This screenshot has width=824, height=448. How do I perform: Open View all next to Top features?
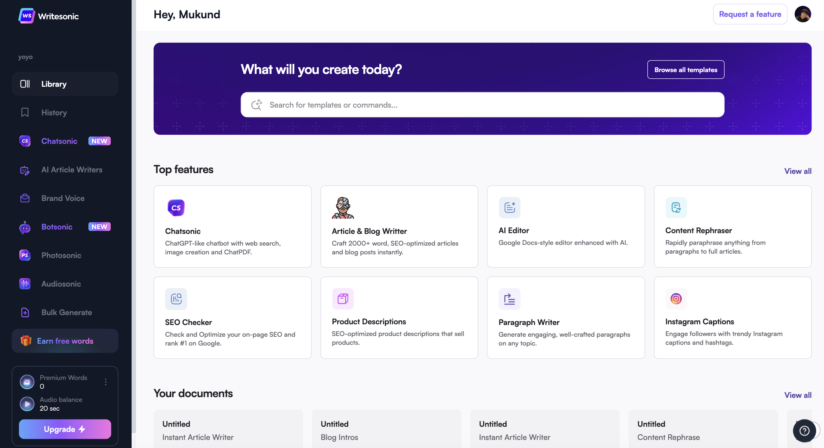tap(798, 171)
